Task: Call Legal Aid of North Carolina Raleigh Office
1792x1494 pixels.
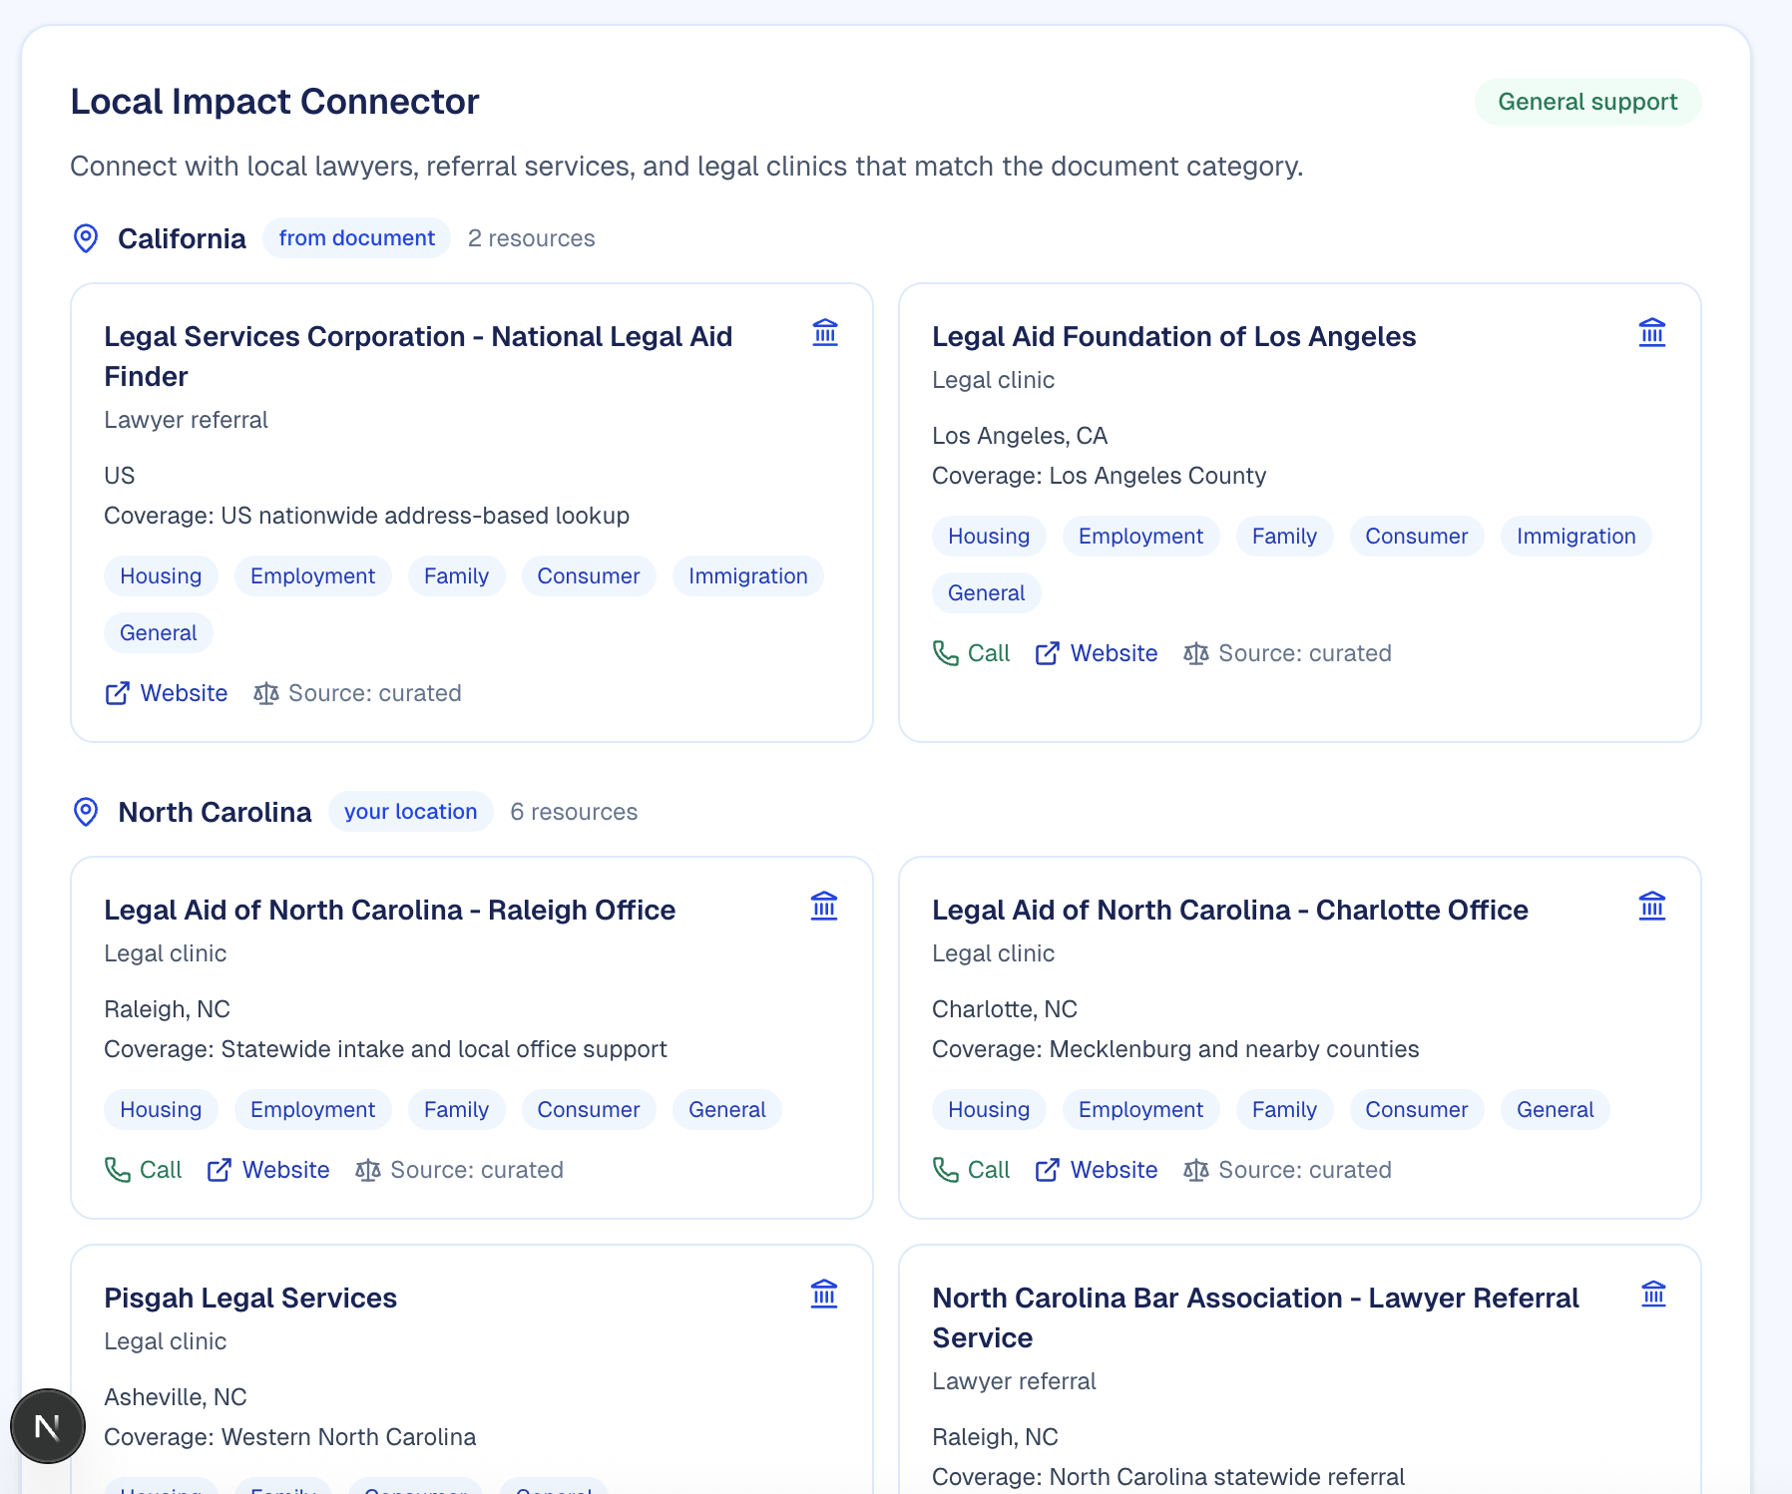Action: [143, 1170]
